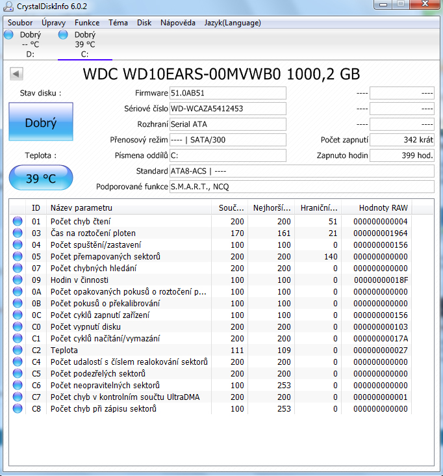Switch to the C: disk tab
The height and width of the screenshot is (476, 443).
(x=84, y=44)
